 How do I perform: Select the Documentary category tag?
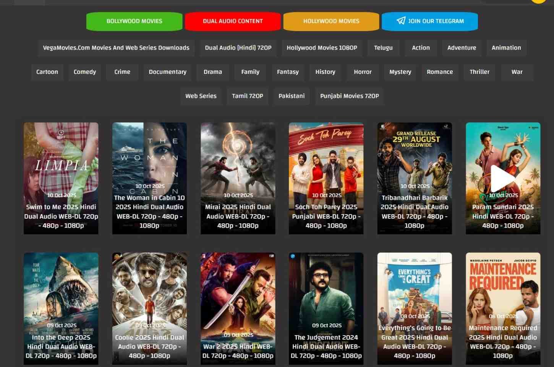(x=167, y=72)
